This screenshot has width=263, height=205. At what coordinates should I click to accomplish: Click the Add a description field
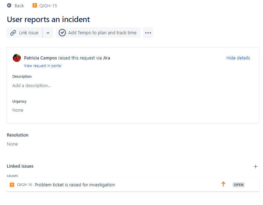31,86
